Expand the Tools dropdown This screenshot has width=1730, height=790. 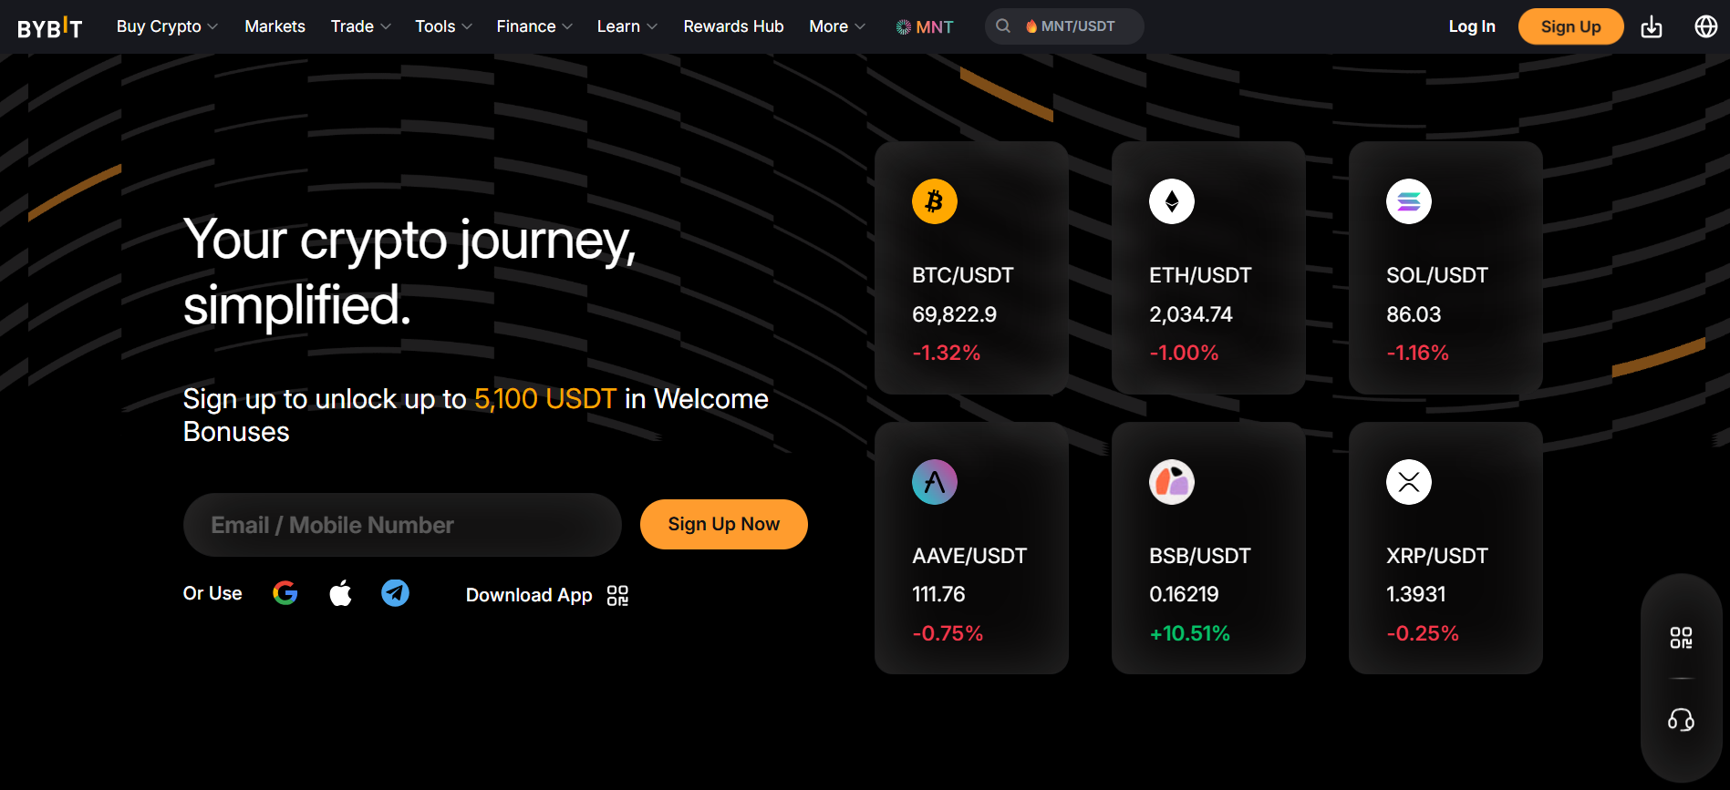click(443, 26)
